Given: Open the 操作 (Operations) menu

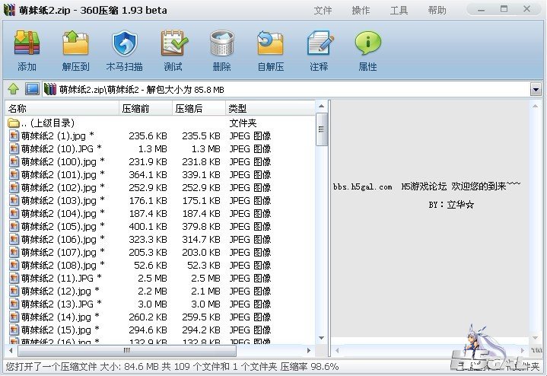Looking at the screenshot, I should click(361, 11).
